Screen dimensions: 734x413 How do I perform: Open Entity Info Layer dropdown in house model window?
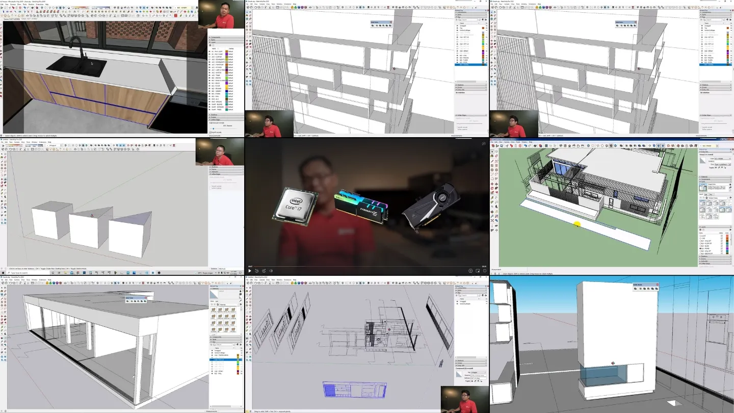722,159
